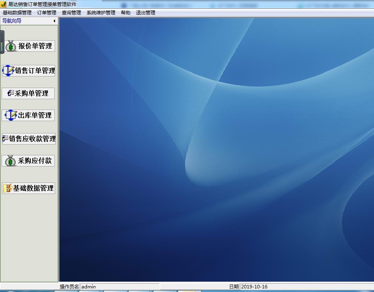Image resolution: width=374 pixels, height=292 pixels.
Task: Click the 帮助 menu
Action: (x=126, y=13)
